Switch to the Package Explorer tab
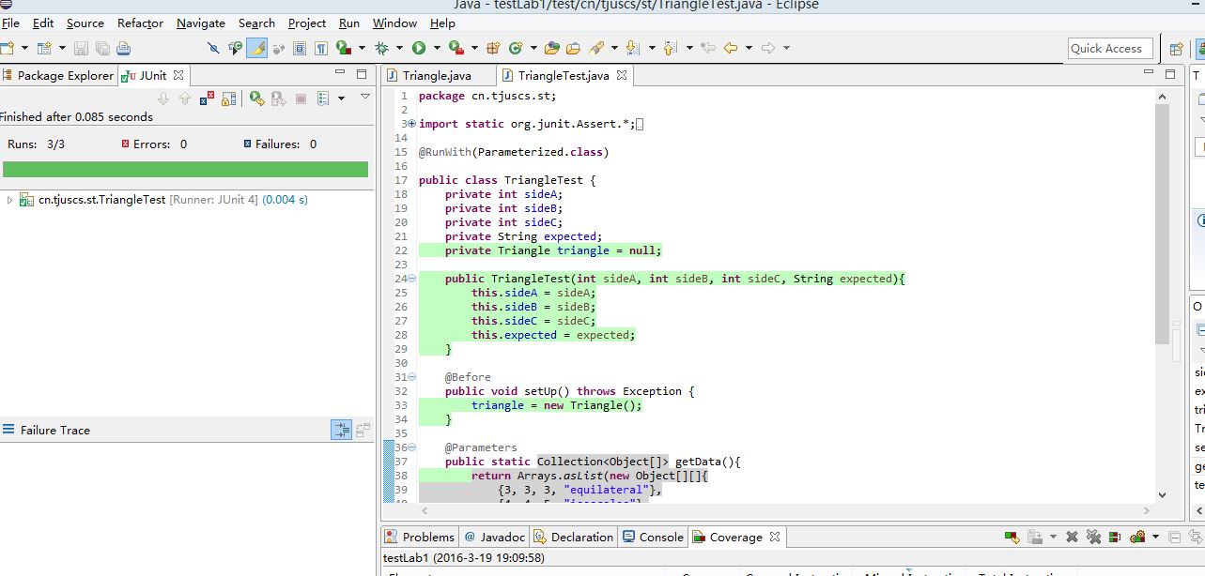1205x576 pixels. click(57, 76)
